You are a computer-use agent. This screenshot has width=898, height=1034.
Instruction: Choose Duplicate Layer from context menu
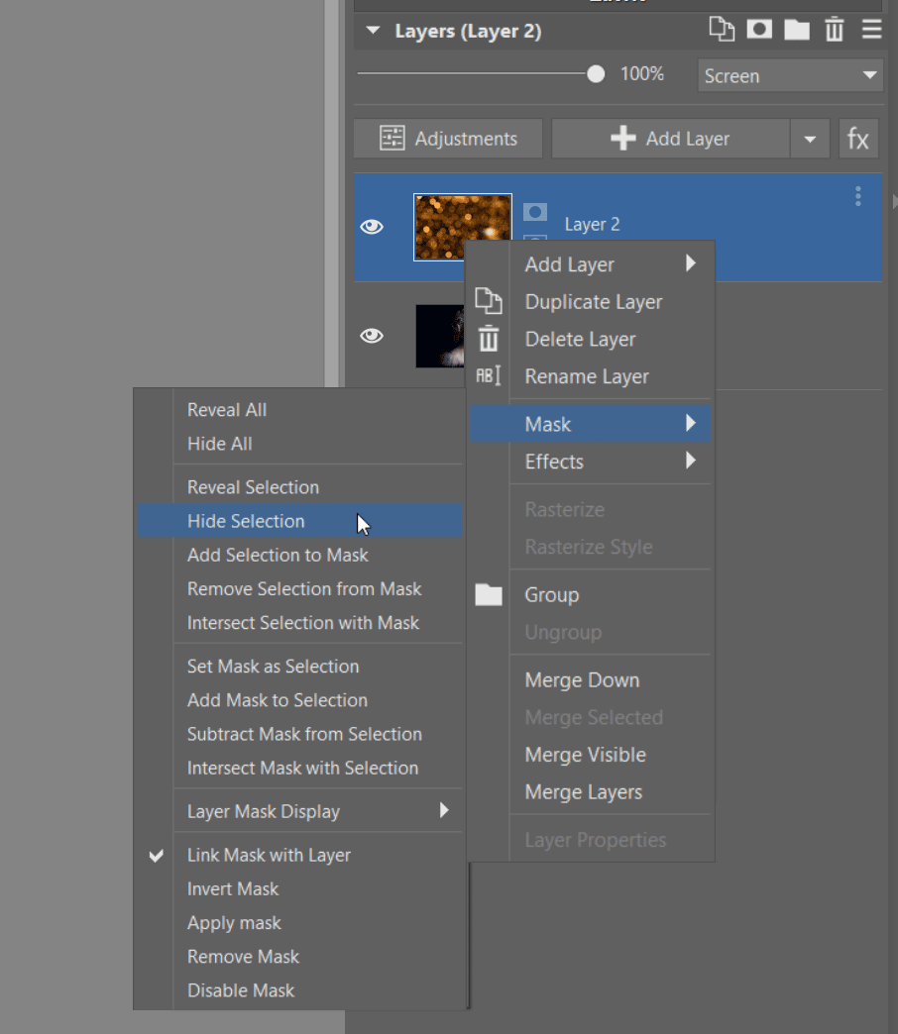click(593, 302)
